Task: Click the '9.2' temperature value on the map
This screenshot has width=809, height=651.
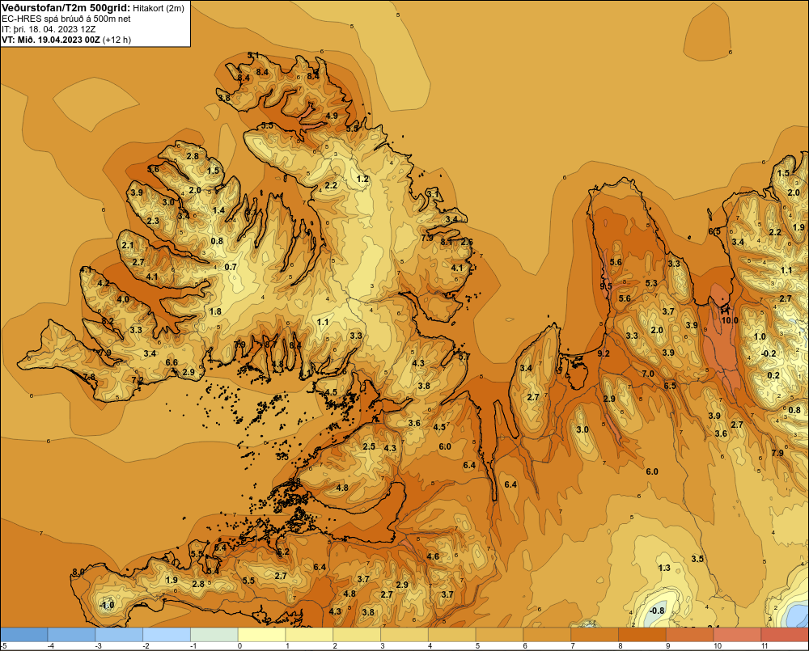Action: 604,353
